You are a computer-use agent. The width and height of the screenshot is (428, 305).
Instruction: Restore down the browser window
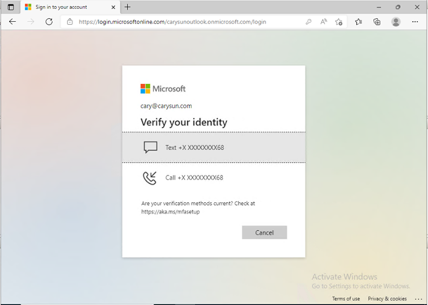(398, 7)
